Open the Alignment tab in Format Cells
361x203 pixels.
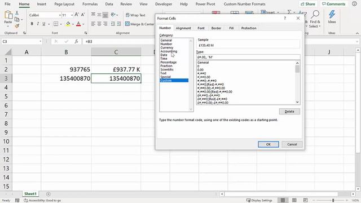[183, 28]
